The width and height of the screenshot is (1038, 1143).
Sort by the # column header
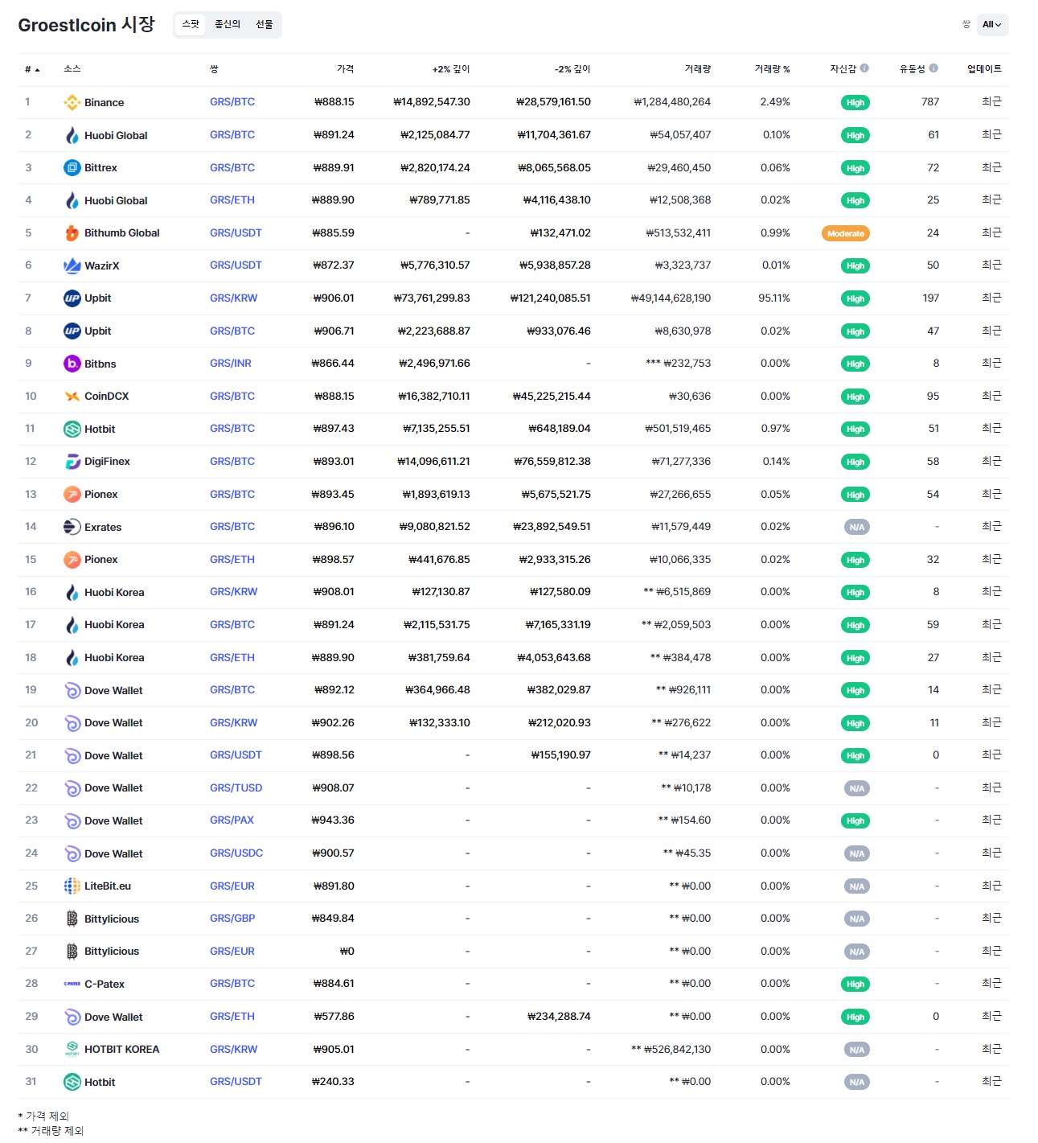pyautogui.click(x=32, y=69)
